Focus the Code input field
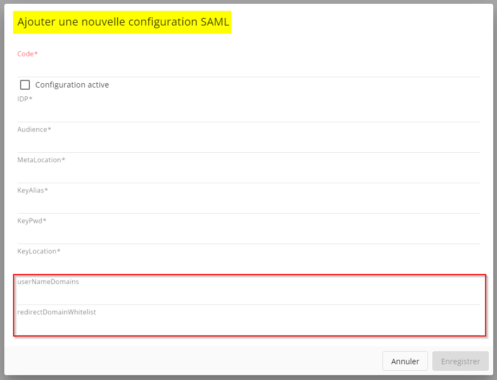The width and height of the screenshot is (497, 380). 248,68
